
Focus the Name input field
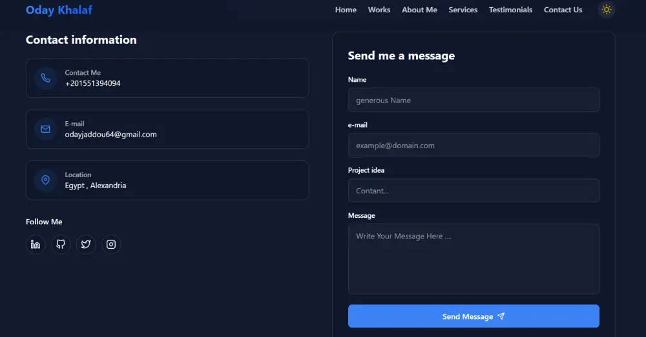point(474,100)
